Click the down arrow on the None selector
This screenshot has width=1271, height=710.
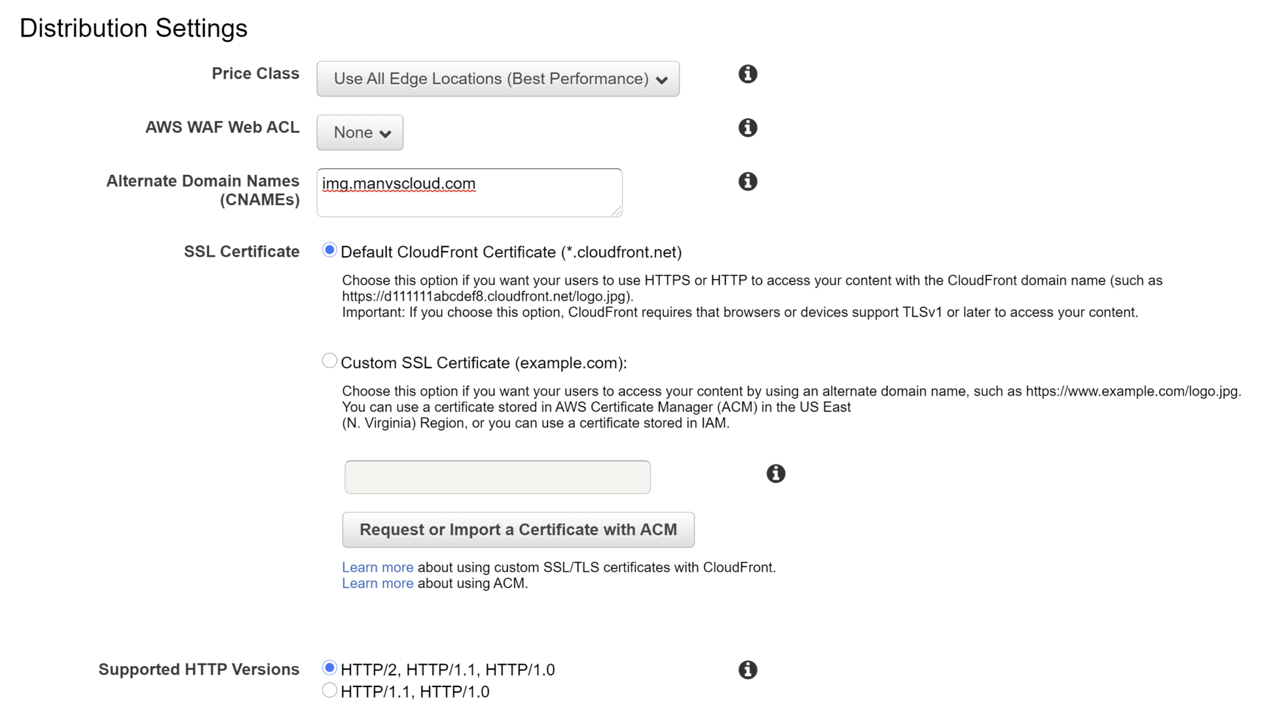coord(385,133)
